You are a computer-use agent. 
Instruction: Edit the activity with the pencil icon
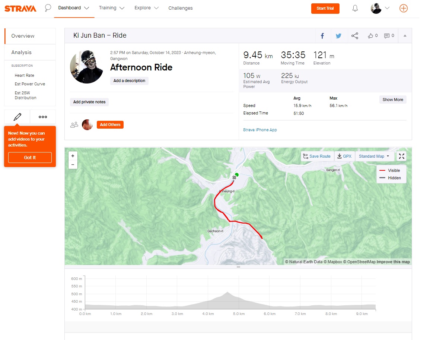click(x=17, y=117)
